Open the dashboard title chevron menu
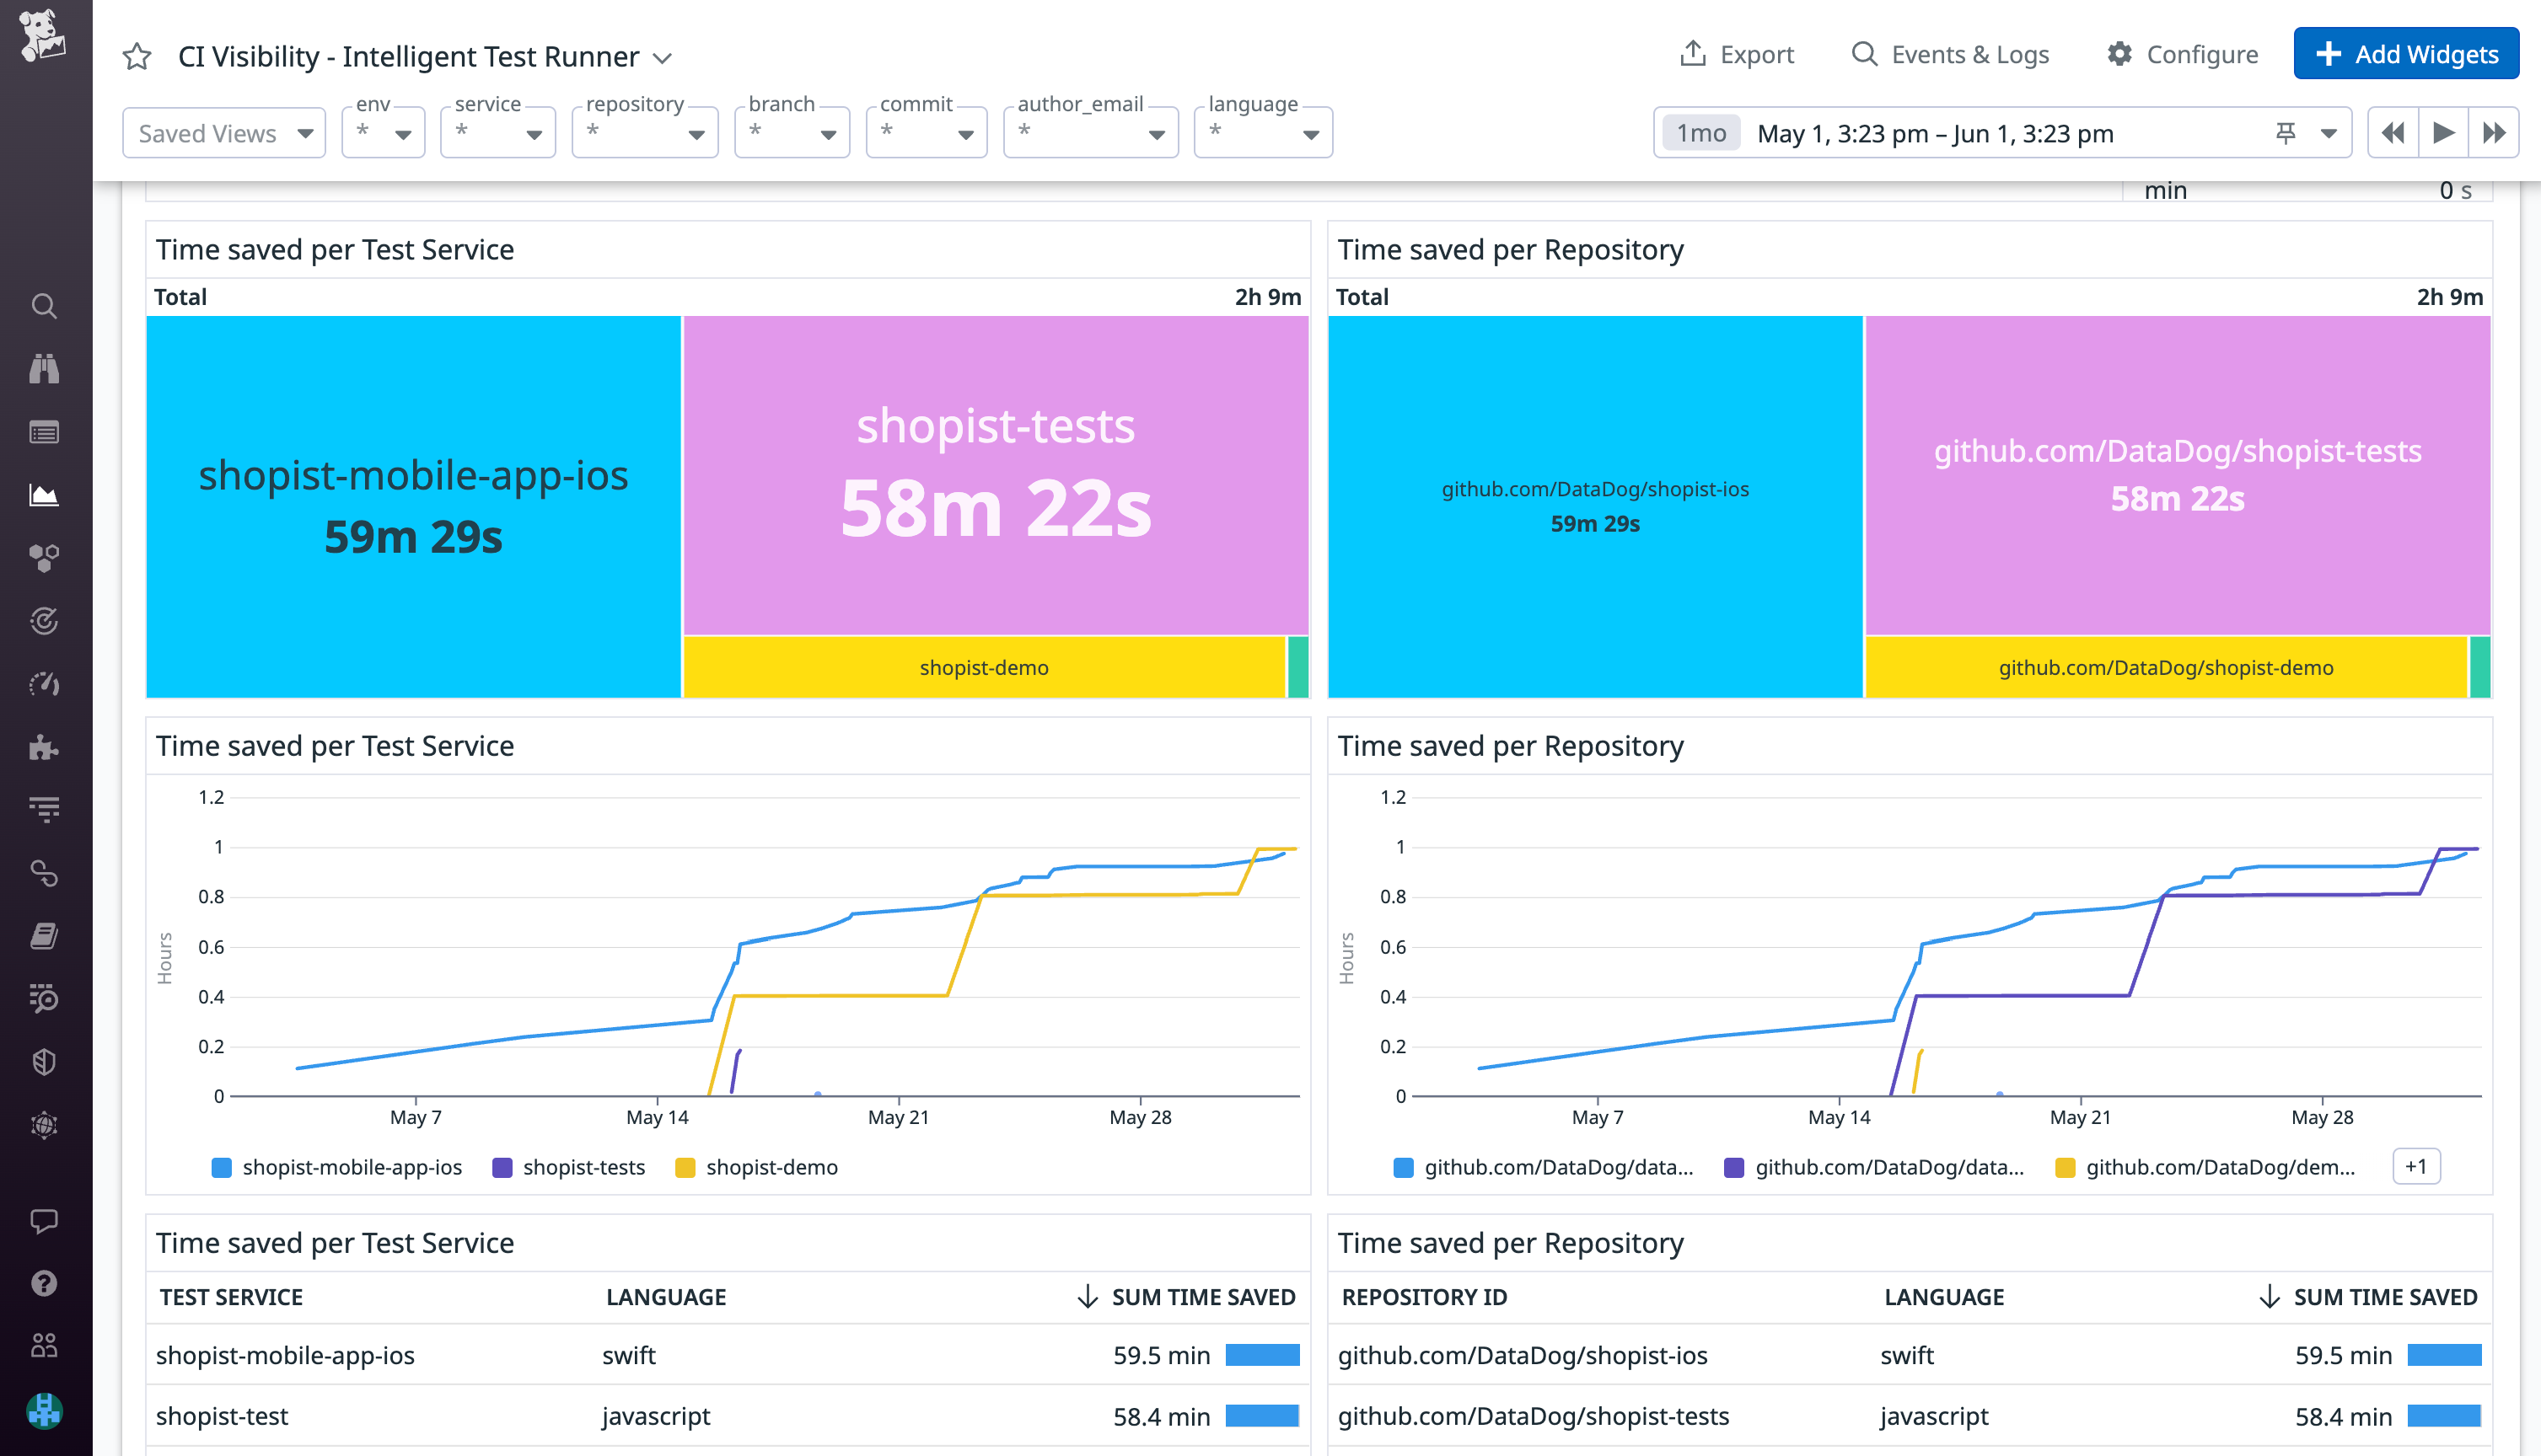The width and height of the screenshot is (2541, 1456). point(663,58)
